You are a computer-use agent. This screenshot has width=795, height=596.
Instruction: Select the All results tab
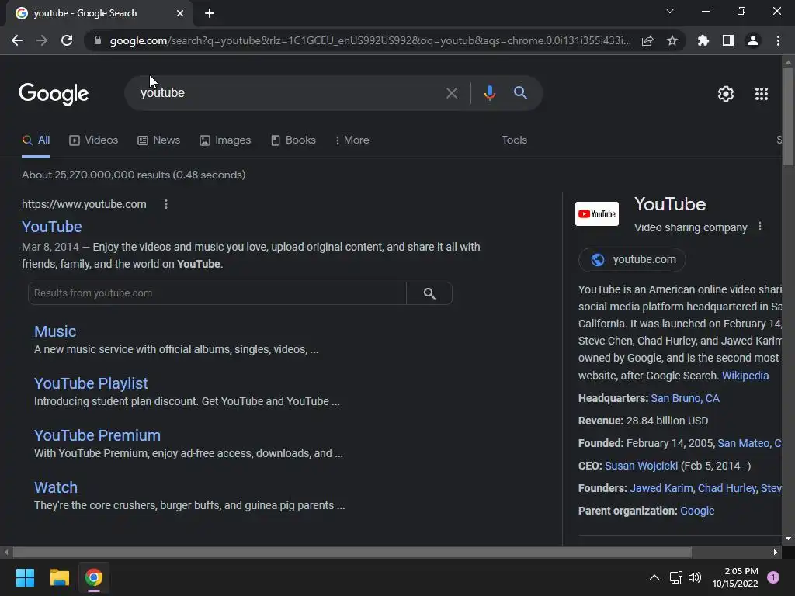36,140
